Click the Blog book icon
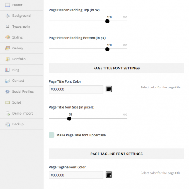Screen dimensions: 189x189 pos(7,70)
